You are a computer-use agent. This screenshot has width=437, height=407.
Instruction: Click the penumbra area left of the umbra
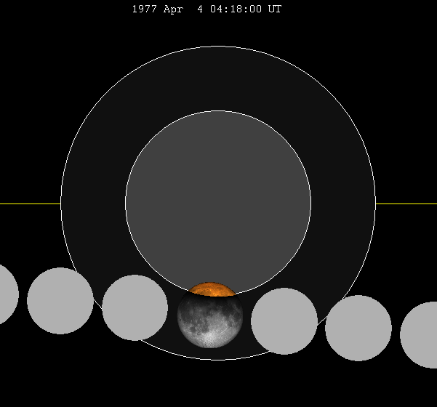click(x=93, y=203)
